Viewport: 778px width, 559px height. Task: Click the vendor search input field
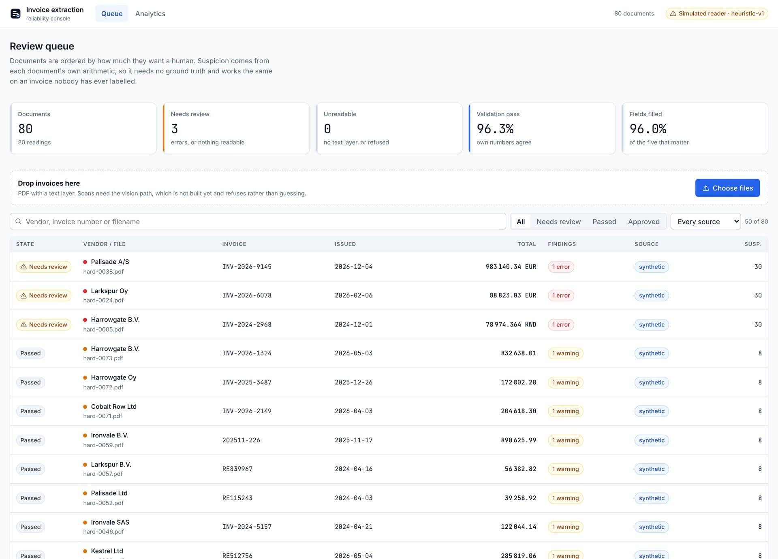click(x=258, y=222)
